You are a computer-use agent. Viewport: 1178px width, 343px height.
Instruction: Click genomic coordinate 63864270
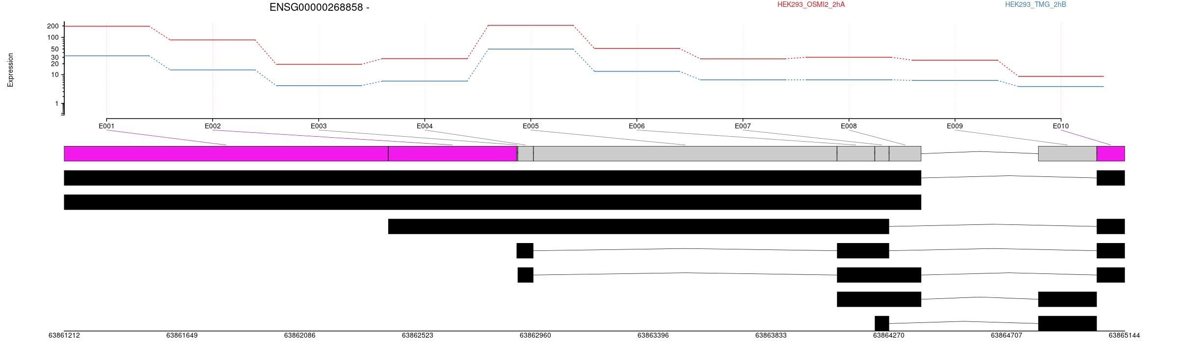coord(889,336)
